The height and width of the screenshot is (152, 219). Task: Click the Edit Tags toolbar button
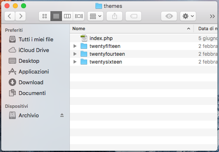click(133, 16)
